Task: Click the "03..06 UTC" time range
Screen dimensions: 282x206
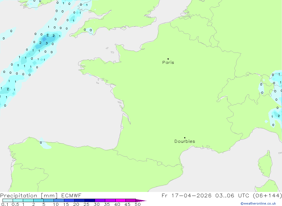Action: (232, 195)
